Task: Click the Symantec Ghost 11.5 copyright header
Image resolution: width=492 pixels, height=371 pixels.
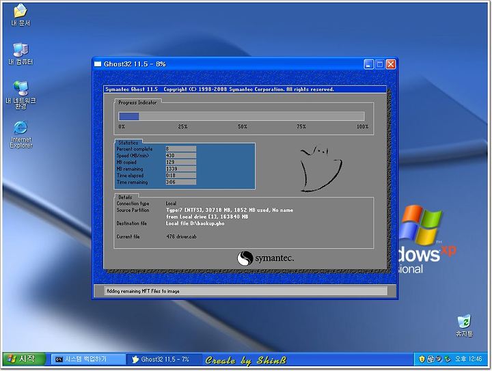Action: (x=219, y=90)
